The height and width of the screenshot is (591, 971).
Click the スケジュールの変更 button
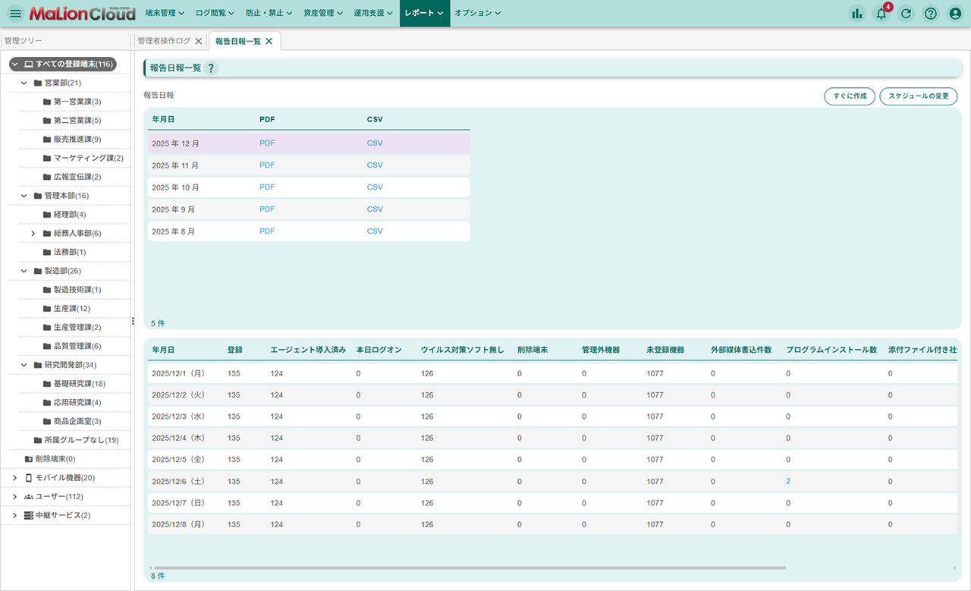click(x=918, y=96)
